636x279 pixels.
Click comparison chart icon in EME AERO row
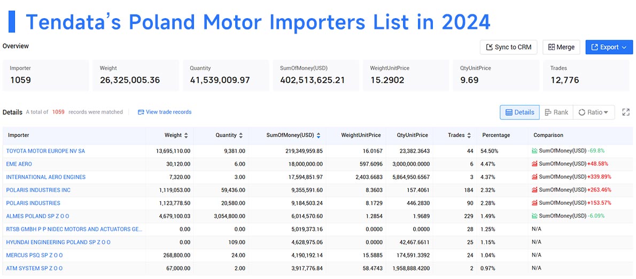coord(534,164)
